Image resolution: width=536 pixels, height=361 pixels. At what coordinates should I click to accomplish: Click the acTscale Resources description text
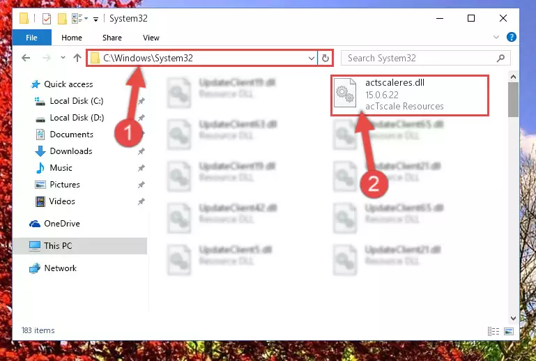click(x=404, y=107)
